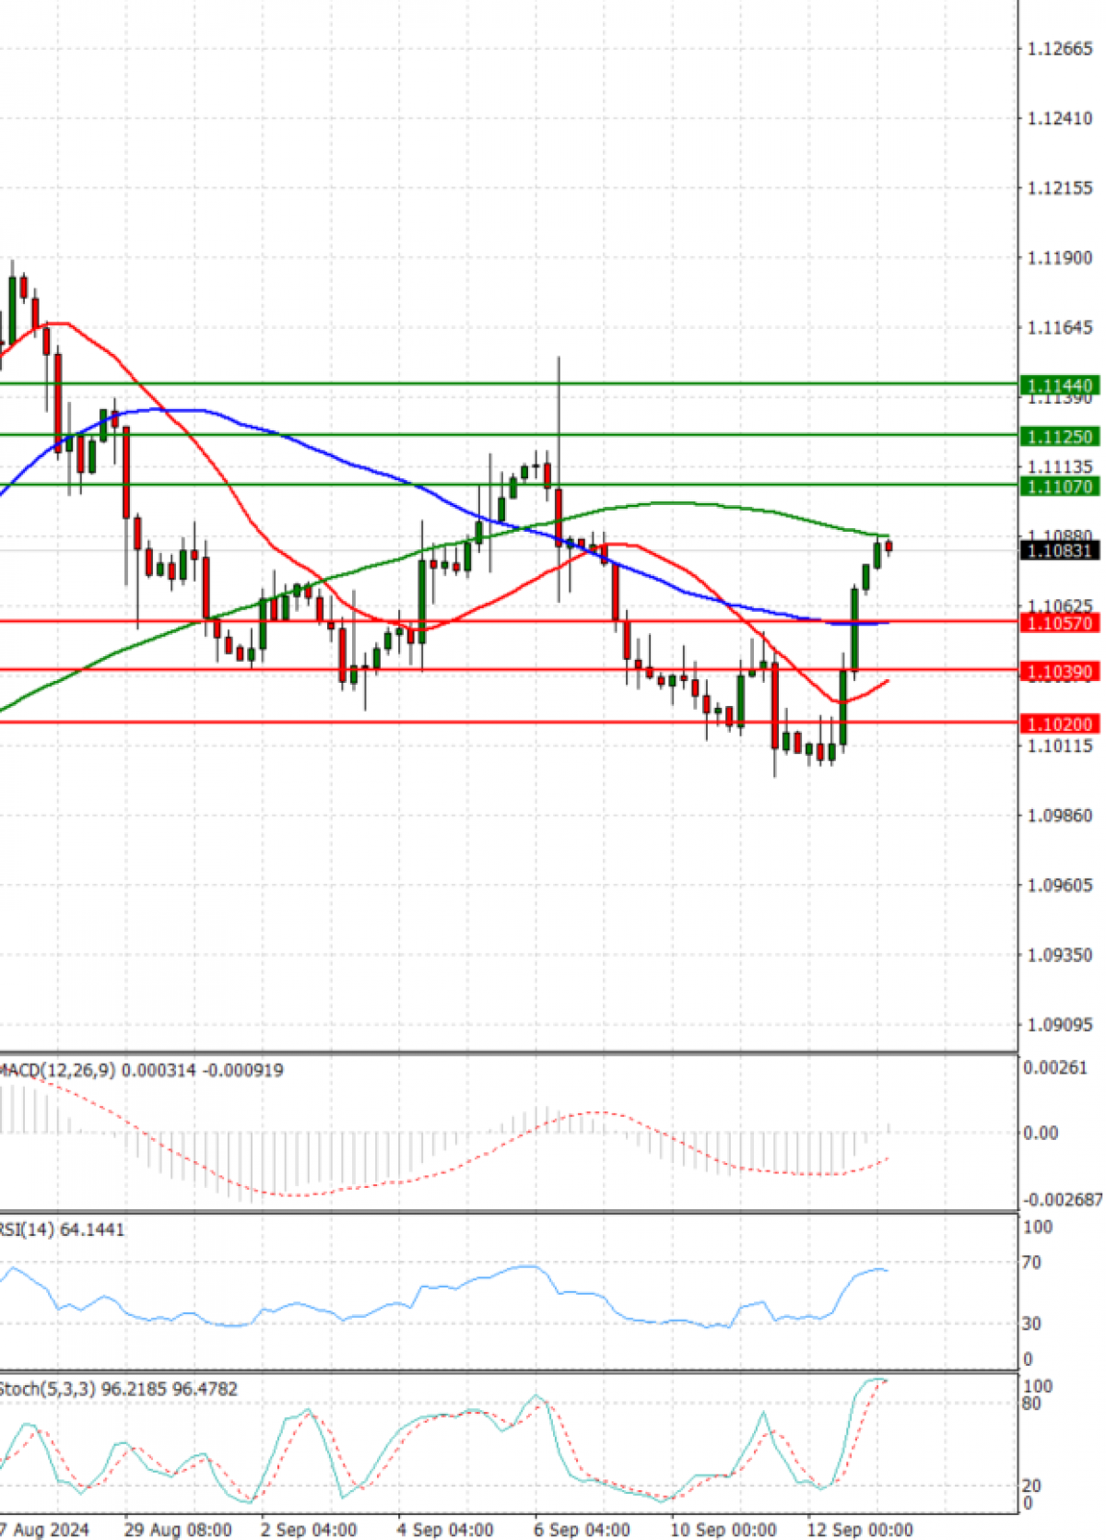This screenshot has height=1540, width=1106.
Task: Click the current price label 1.10831
Action: [x=1059, y=550]
